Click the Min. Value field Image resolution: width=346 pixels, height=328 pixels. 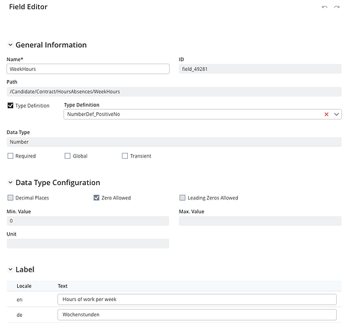tap(88, 221)
